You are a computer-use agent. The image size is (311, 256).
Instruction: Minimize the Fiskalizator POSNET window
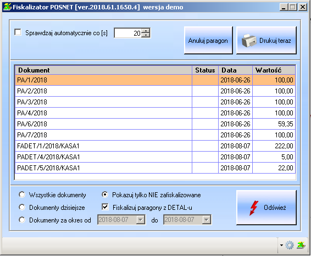284,7
